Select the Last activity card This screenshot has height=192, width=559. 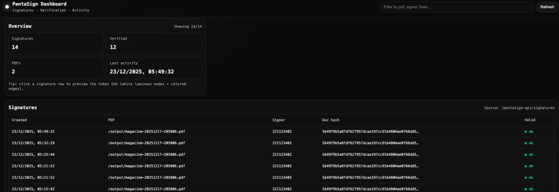154,68
